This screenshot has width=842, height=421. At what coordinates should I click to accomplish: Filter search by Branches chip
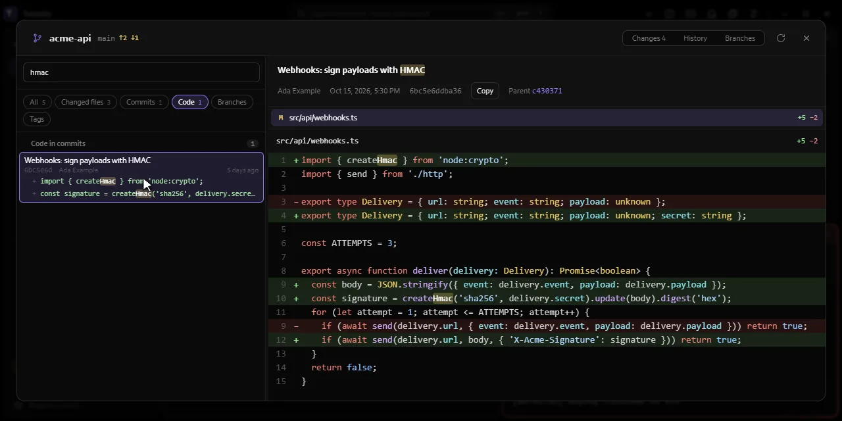pyautogui.click(x=232, y=102)
